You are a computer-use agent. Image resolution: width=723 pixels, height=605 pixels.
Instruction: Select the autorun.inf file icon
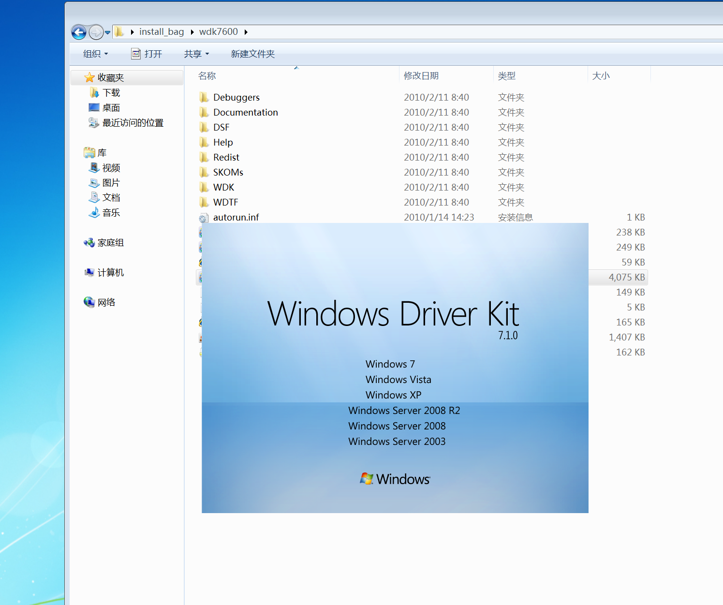[204, 218]
